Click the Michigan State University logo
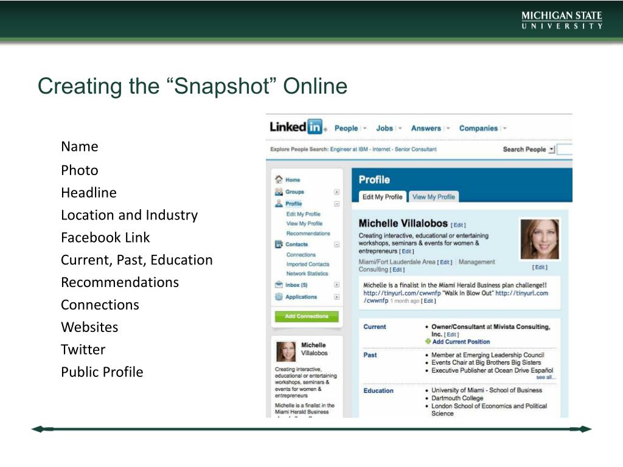 pos(562,20)
